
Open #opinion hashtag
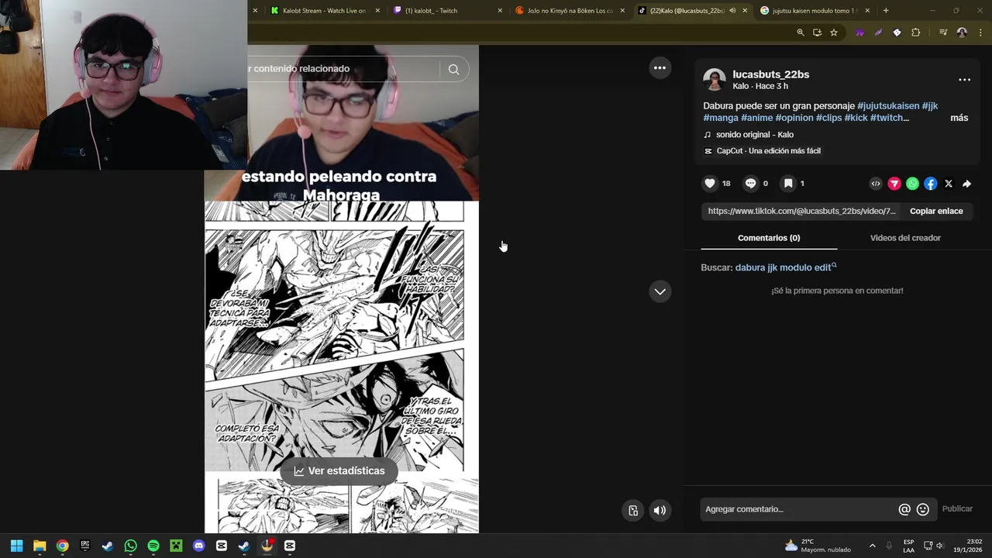794,118
